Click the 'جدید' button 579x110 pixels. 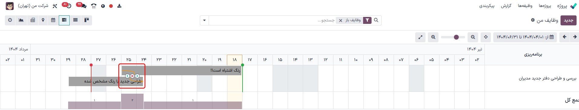[568, 20]
